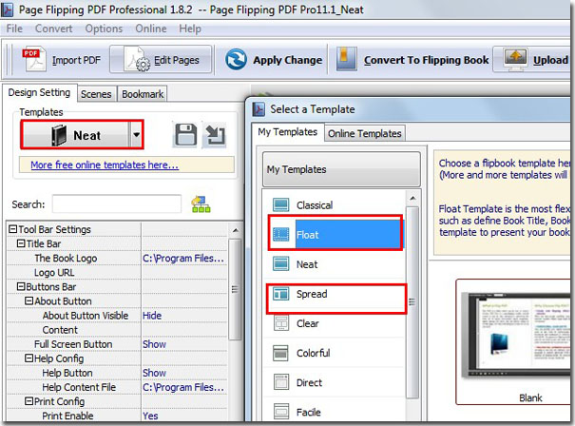Click Help Content File path value
This screenshot has width=575, height=426.
click(x=183, y=387)
